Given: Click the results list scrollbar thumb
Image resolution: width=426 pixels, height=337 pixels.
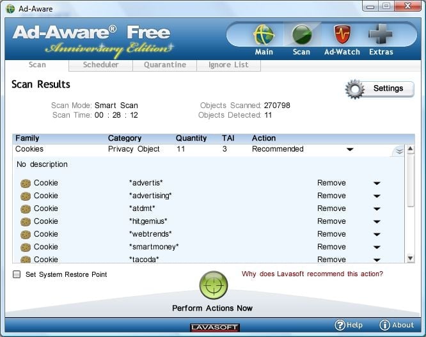Looking at the screenshot, I should pos(410,180).
